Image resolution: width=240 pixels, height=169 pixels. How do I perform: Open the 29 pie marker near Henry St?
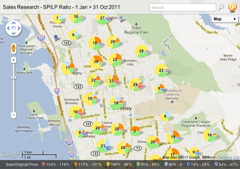coord(135,85)
